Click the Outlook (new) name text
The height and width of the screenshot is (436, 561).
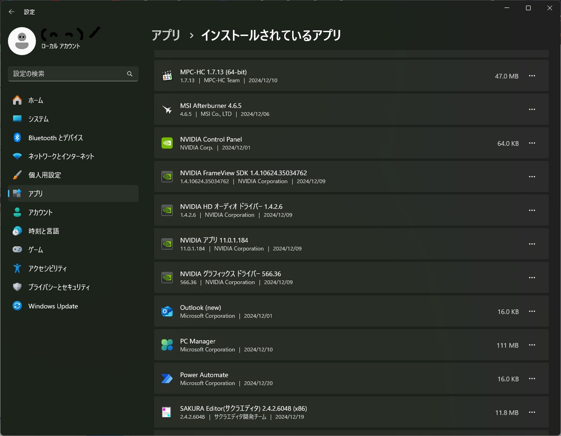[201, 307]
